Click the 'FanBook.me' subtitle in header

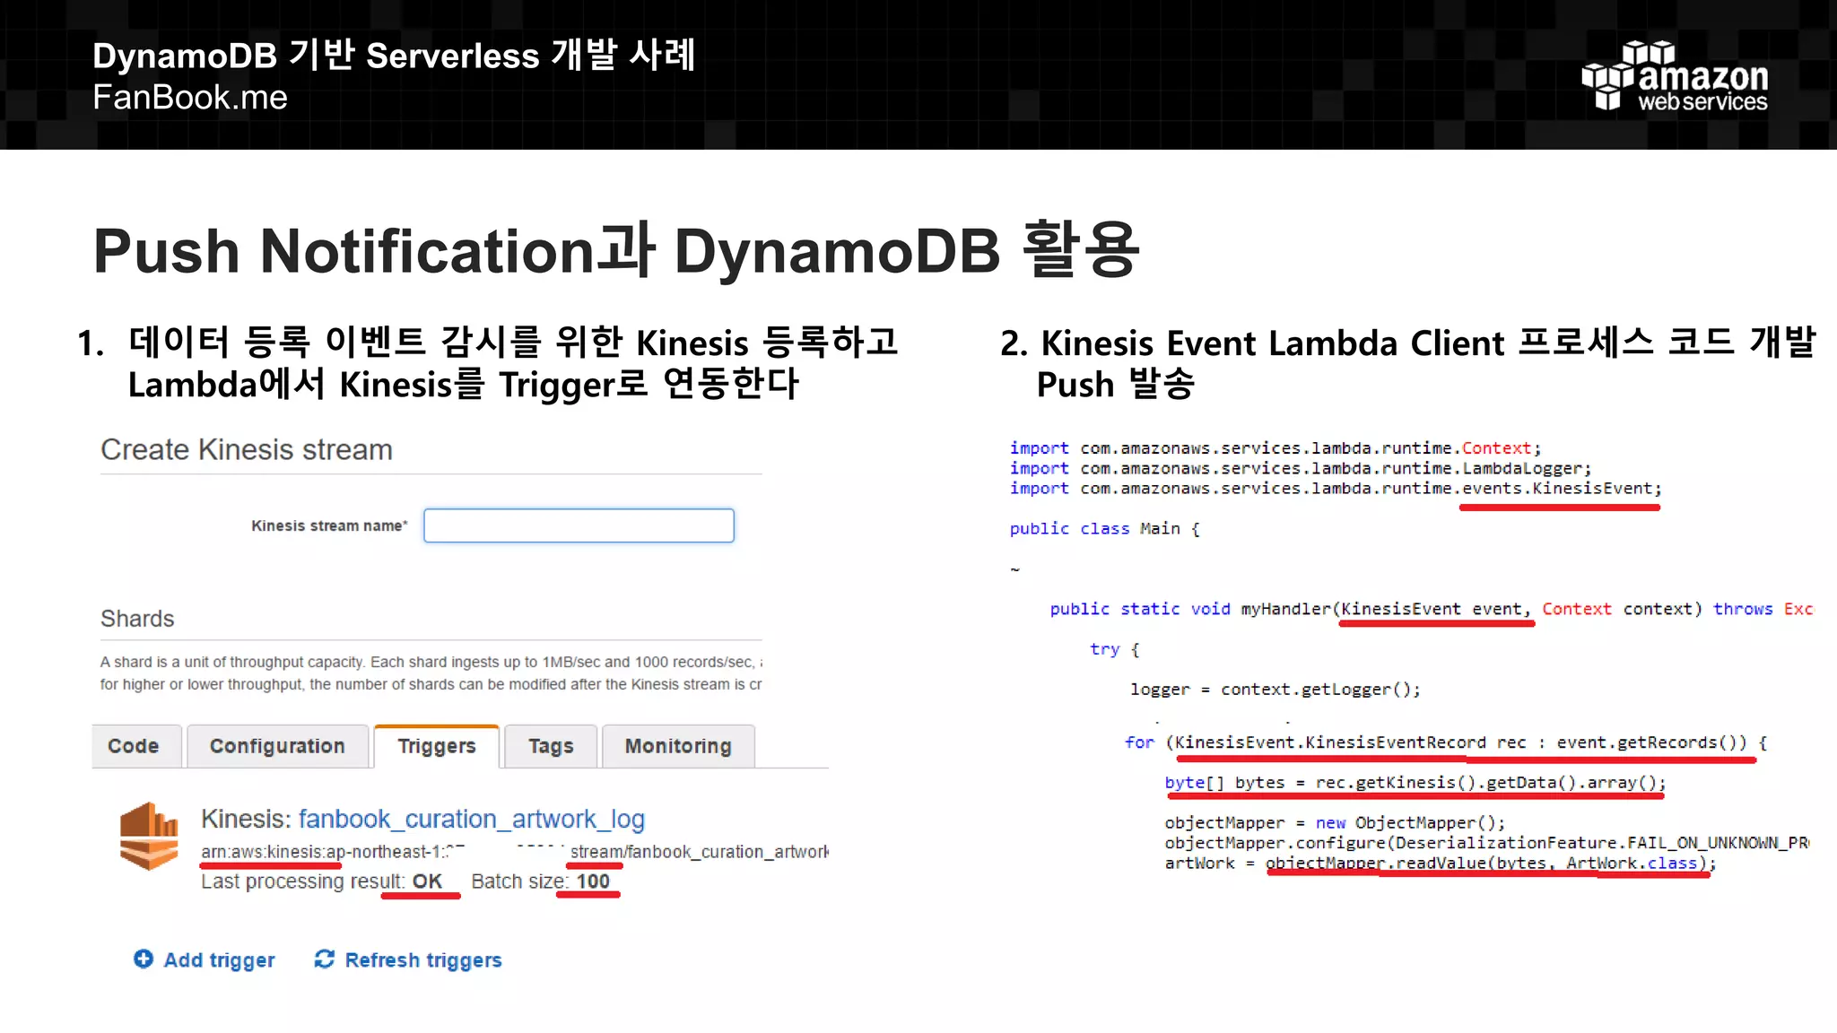(190, 97)
